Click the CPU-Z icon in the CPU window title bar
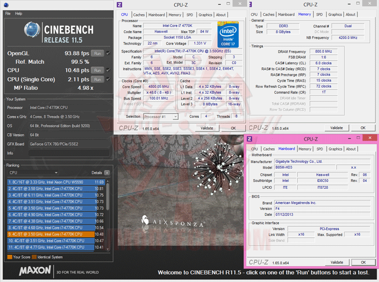Image resolution: width=379 pixels, height=282 pixels. point(119,4)
